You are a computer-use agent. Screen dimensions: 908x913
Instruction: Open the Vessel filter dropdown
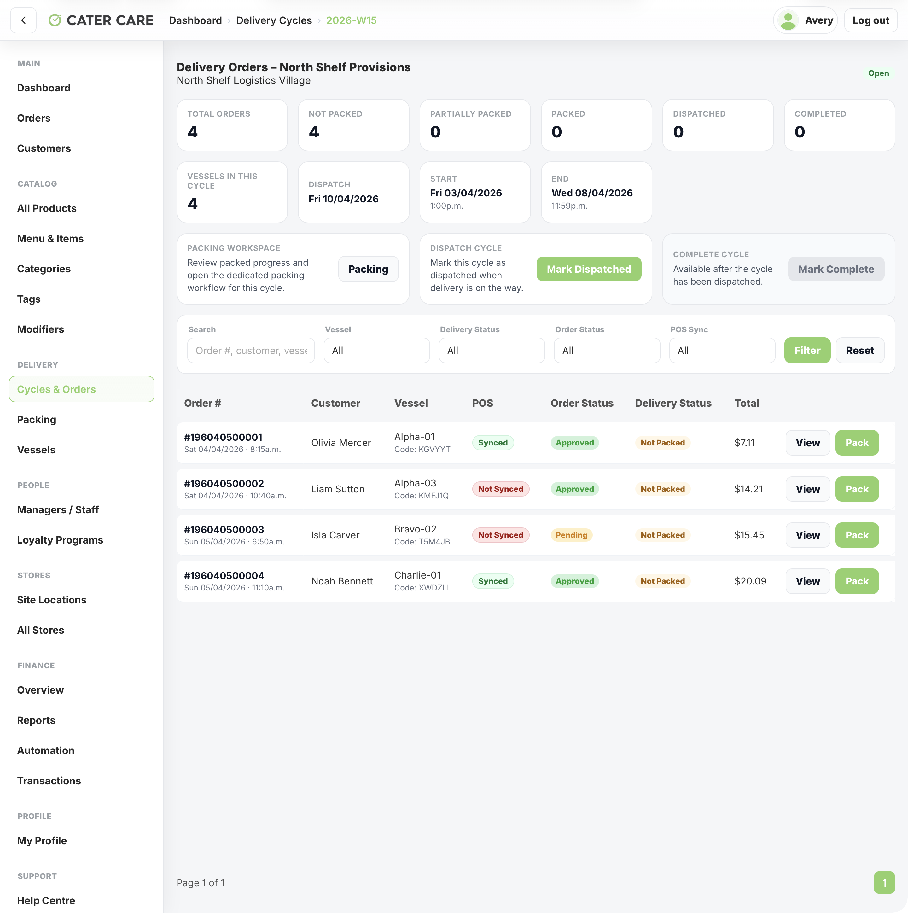pyautogui.click(x=377, y=350)
